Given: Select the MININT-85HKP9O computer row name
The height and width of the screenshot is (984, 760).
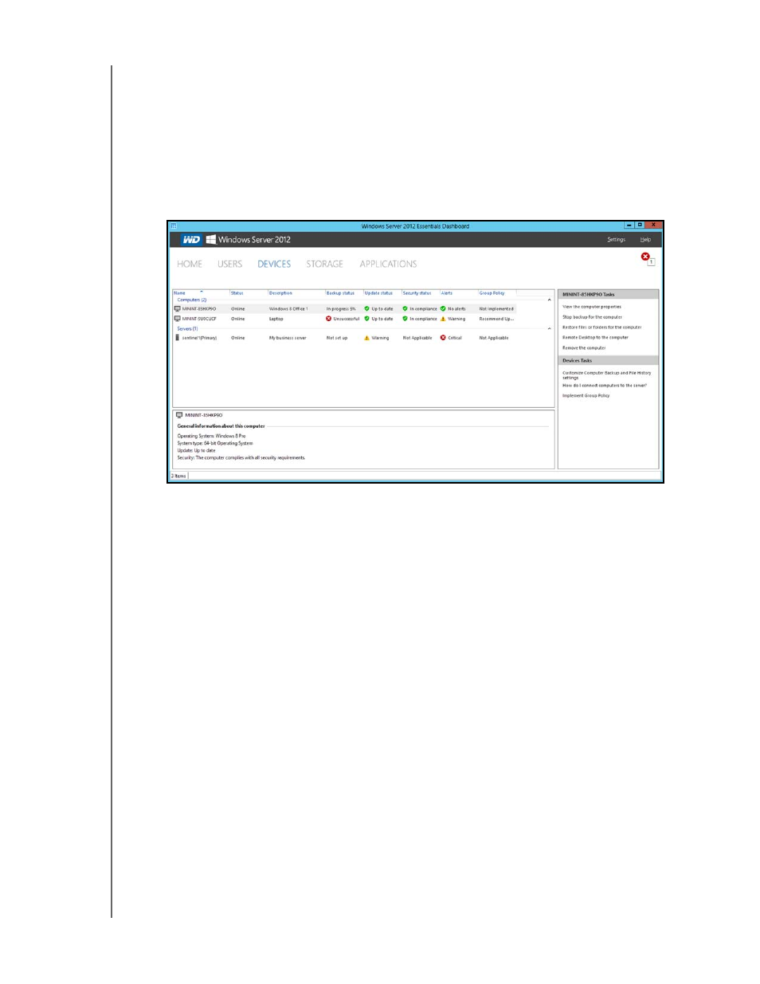Looking at the screenshot, I should [x=198, y=308].
